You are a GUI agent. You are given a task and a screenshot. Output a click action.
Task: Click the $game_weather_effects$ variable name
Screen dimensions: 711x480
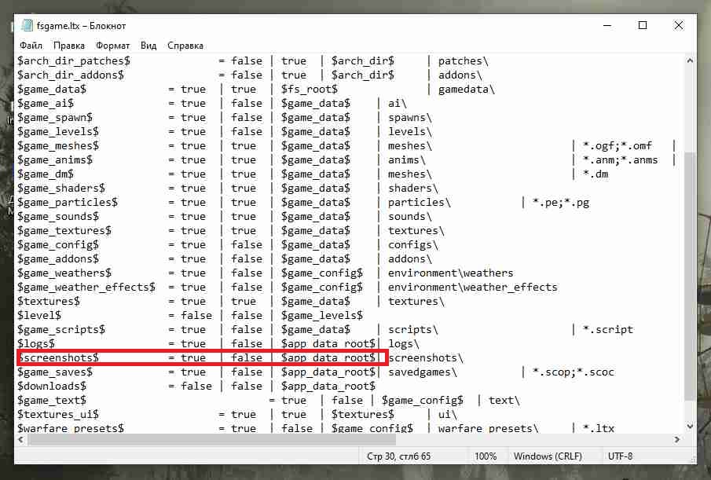(86, 287)
